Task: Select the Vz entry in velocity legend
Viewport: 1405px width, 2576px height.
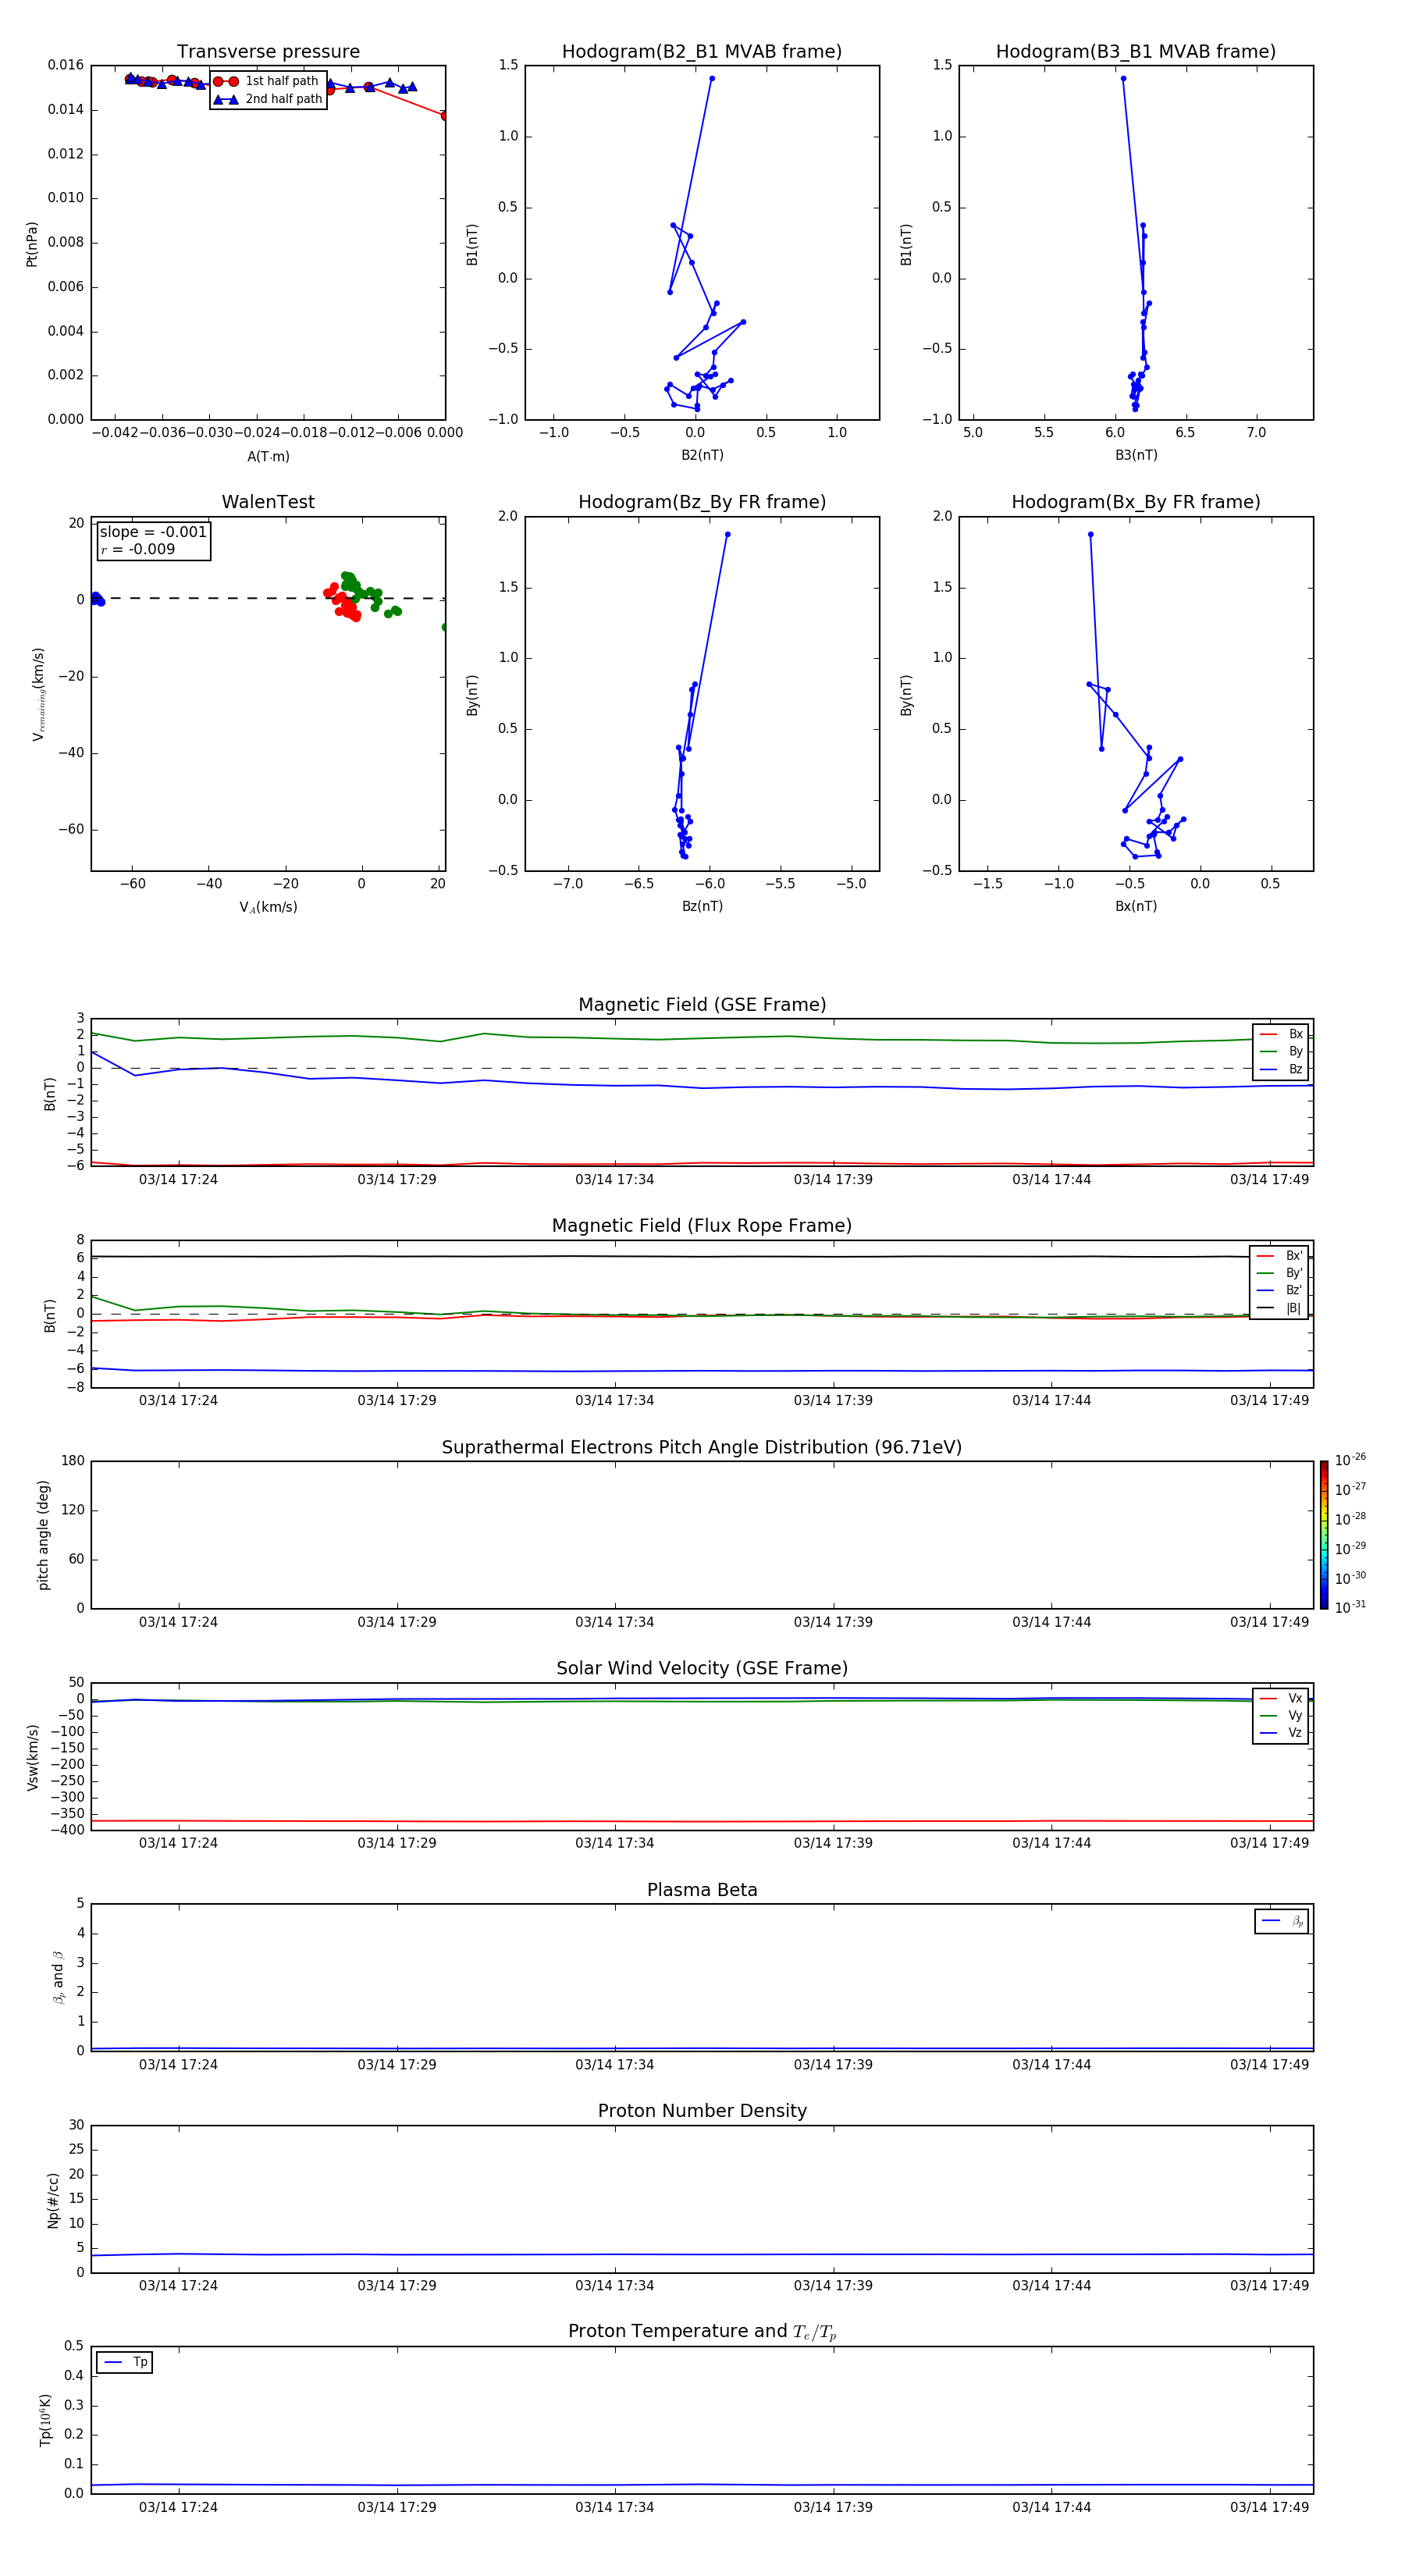Action: click(x=1281, y=1733)
